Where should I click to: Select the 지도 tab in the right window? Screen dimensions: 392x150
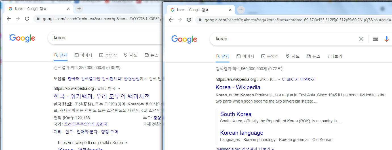293,56
